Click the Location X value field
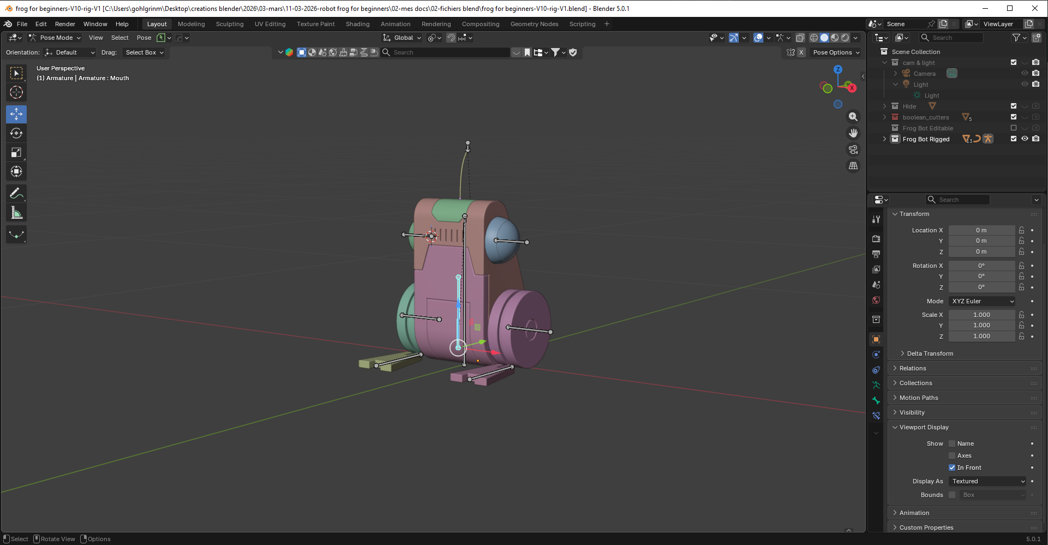 pos(981,230)
